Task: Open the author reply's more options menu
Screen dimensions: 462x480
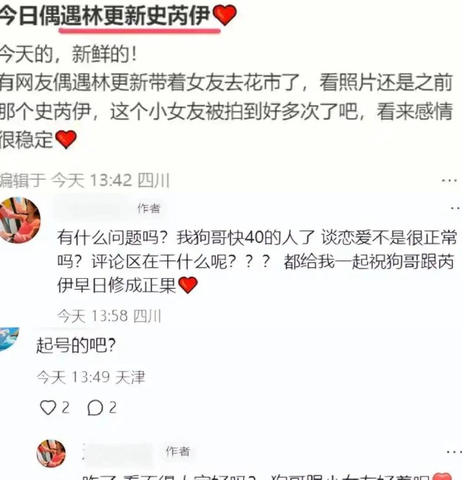Action: coord(454,451)
